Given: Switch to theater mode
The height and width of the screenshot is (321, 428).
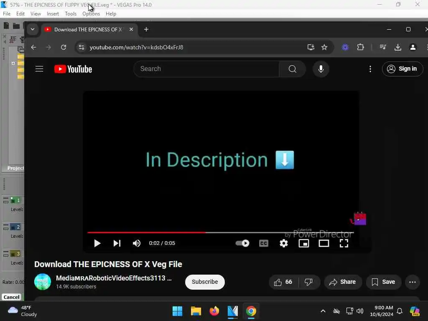Looking at the screenshot, I should tap(324, 243).
